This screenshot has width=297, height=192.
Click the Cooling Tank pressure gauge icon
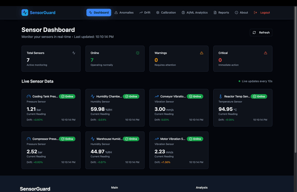coord(29,96)
